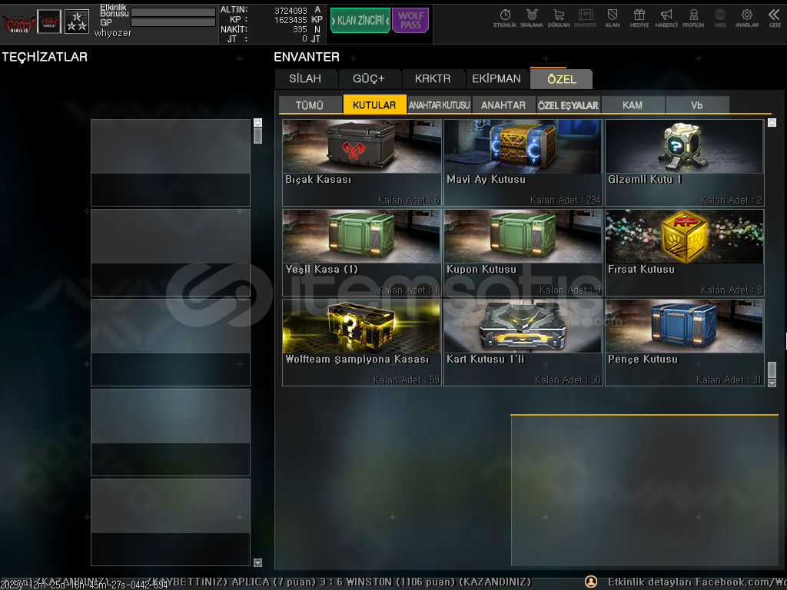The image size is (787, 590).
Task: Select the KUTULAR sub-tab
Action: click(x=374, y=104)
